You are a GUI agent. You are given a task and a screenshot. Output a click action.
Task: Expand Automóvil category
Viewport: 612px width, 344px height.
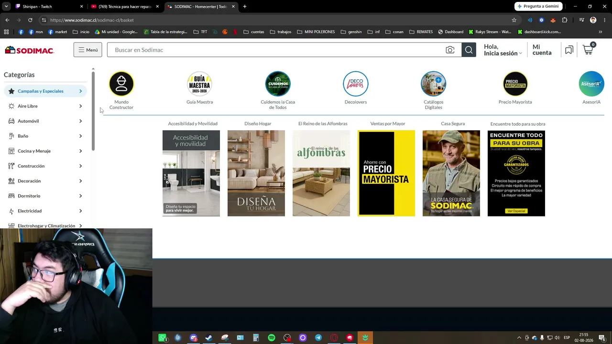[x=45, y=121]
